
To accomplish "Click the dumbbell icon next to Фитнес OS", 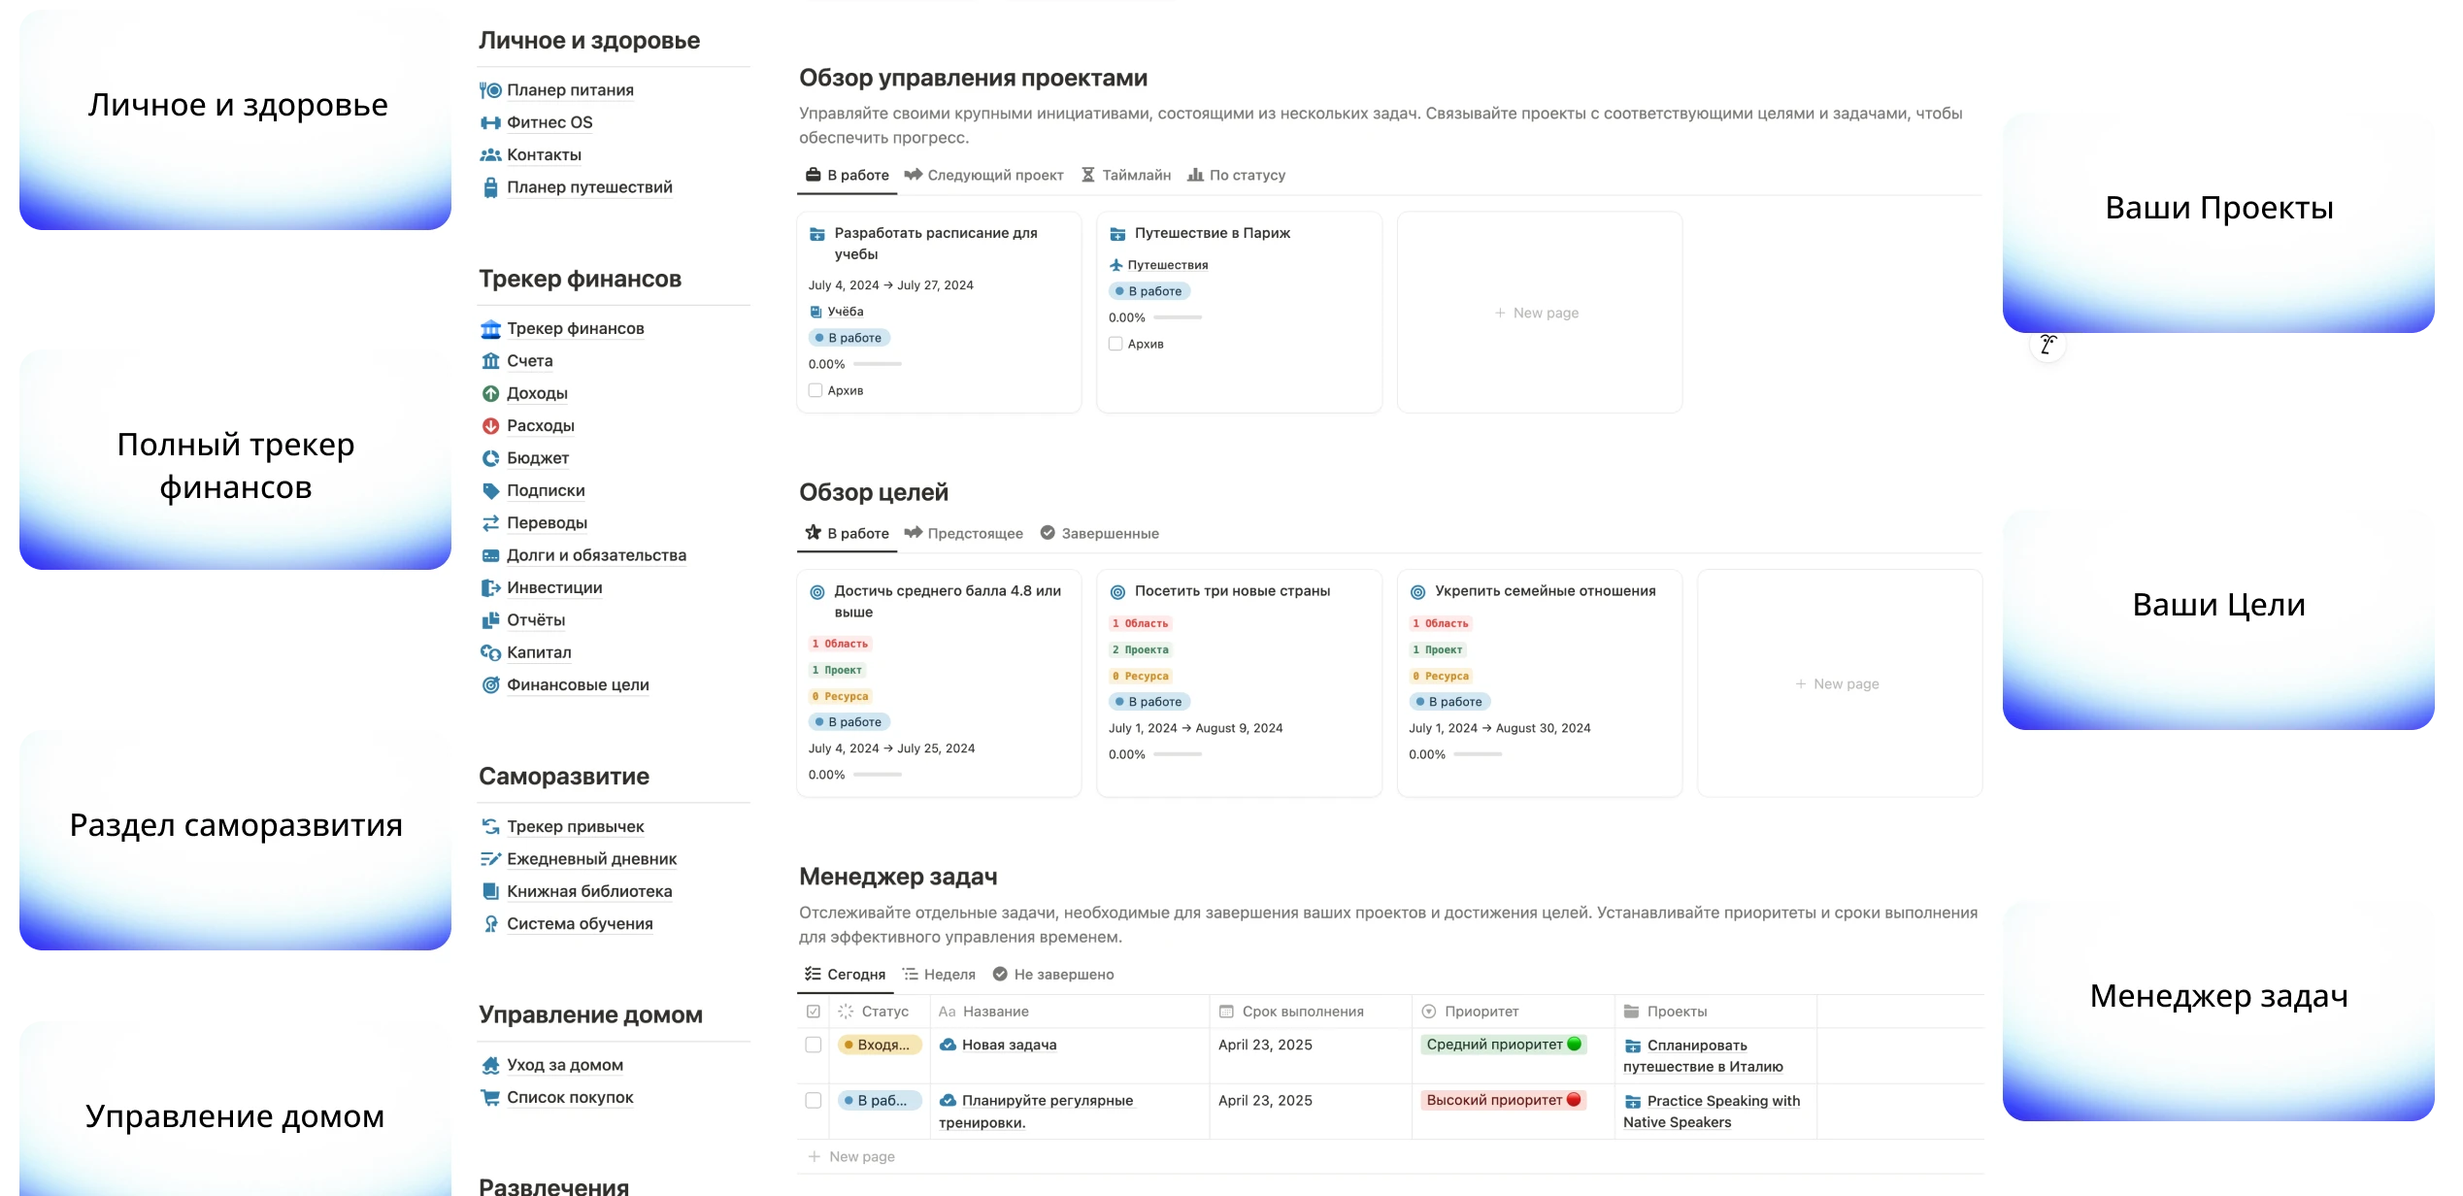I will tap(490, 122).
